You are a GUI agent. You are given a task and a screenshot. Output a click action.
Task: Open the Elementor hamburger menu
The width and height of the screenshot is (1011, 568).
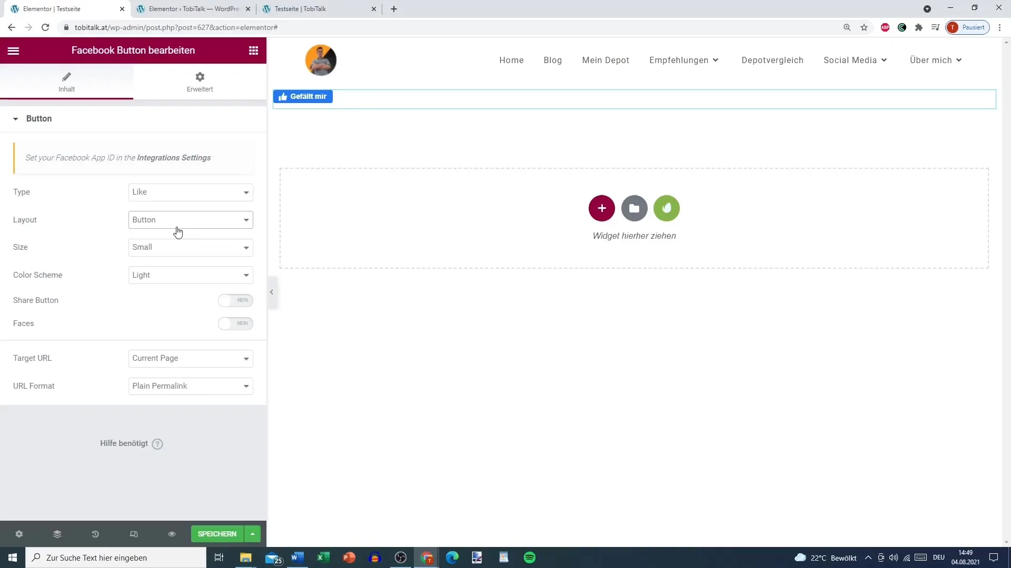click(13, 50)
